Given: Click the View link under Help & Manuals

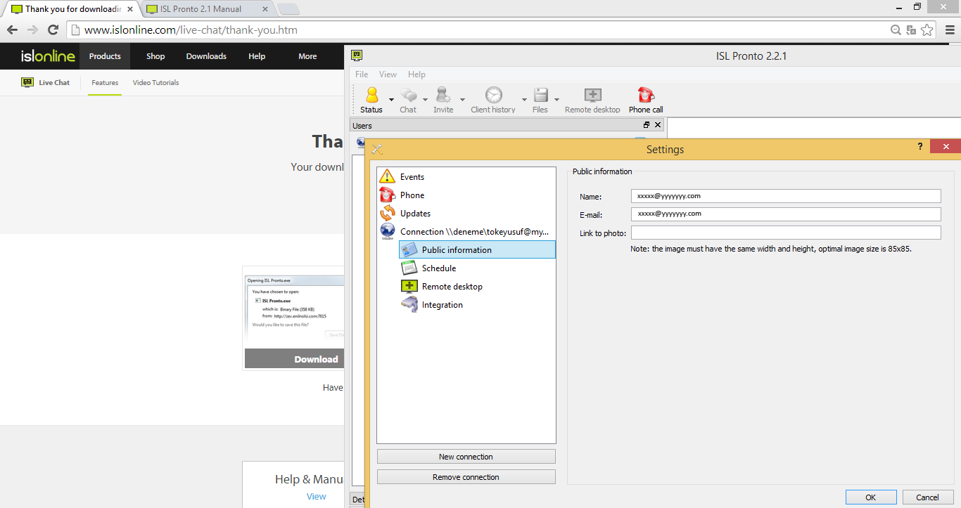Looking at the screenshot, I should 317,496.
